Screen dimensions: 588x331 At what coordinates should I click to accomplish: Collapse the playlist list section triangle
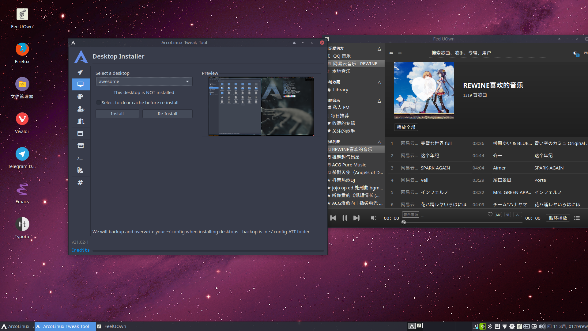379,142
